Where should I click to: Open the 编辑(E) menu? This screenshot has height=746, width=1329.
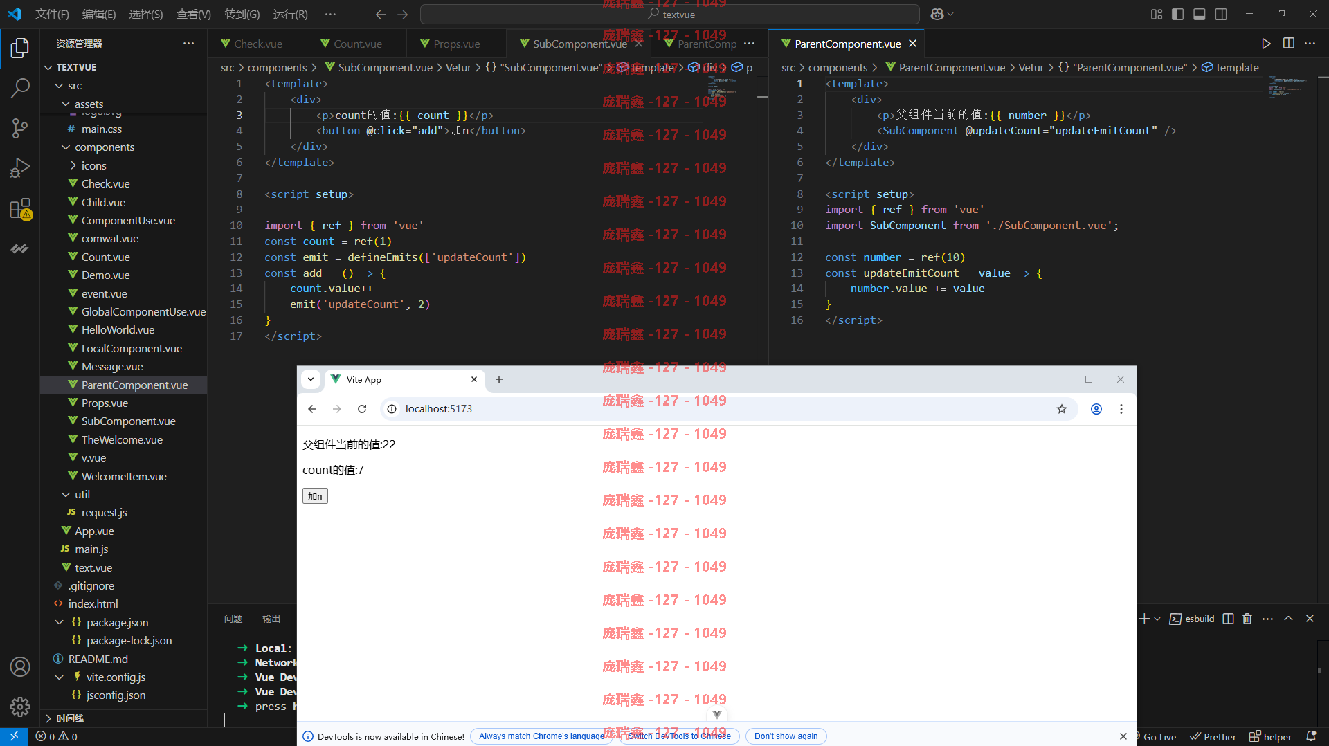99,14
